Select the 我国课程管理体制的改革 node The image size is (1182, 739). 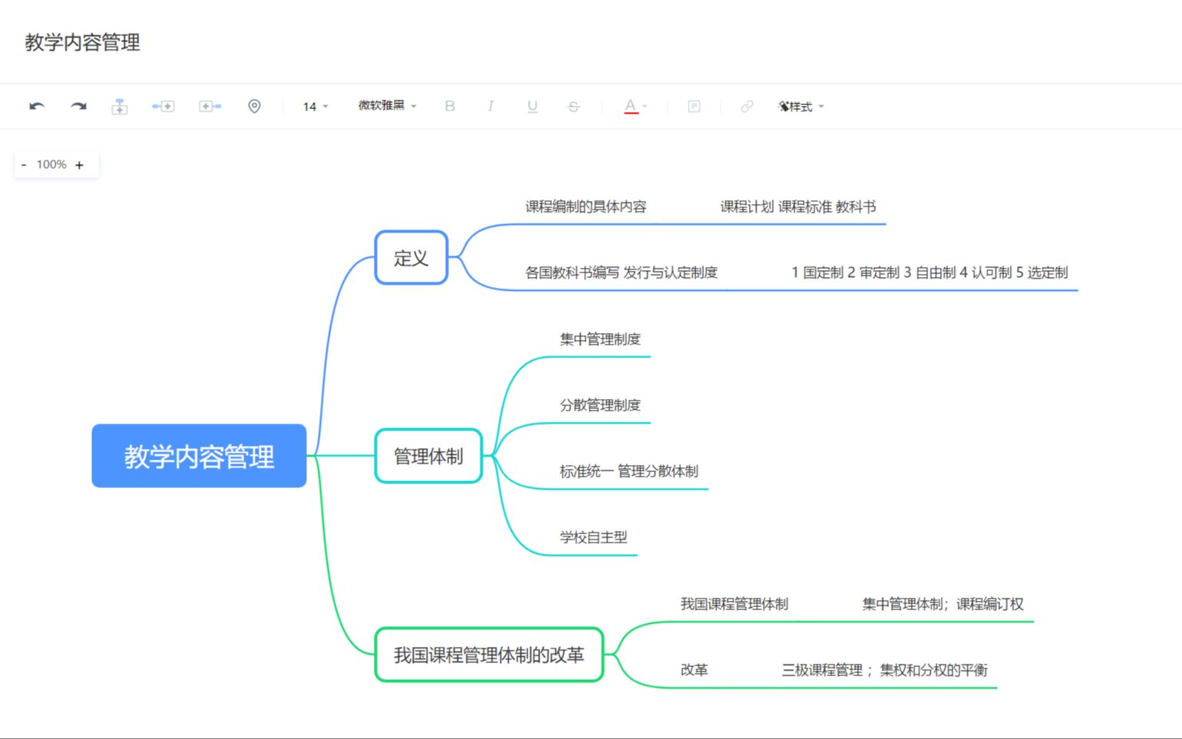[x=489, y=655]
